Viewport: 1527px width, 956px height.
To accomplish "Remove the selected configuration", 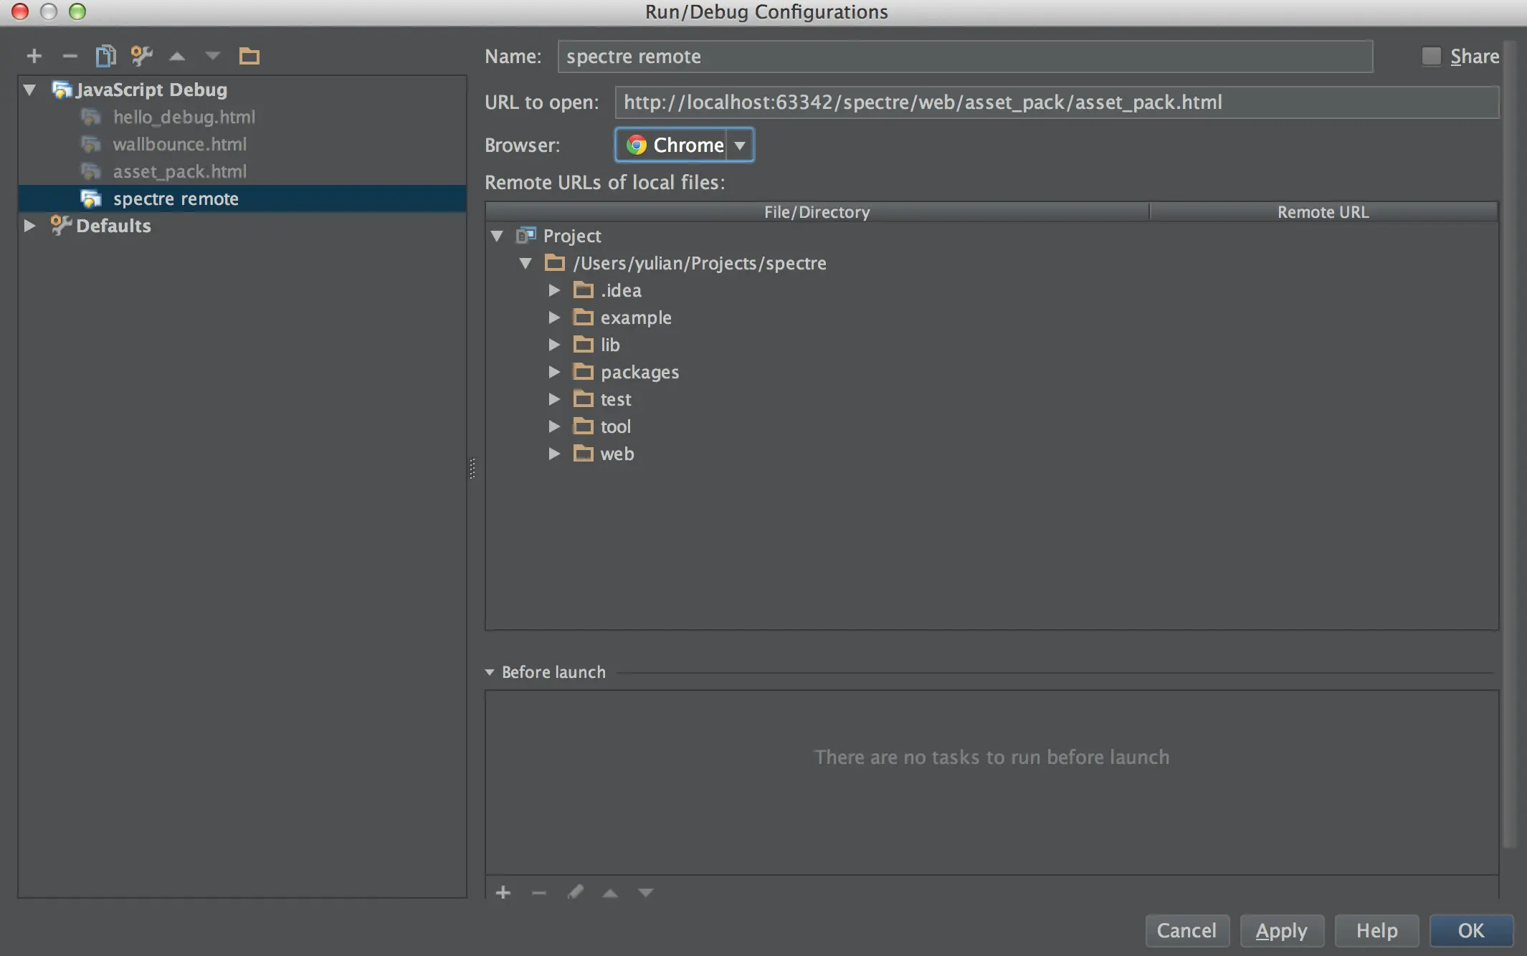I will [x=70, y=56].
